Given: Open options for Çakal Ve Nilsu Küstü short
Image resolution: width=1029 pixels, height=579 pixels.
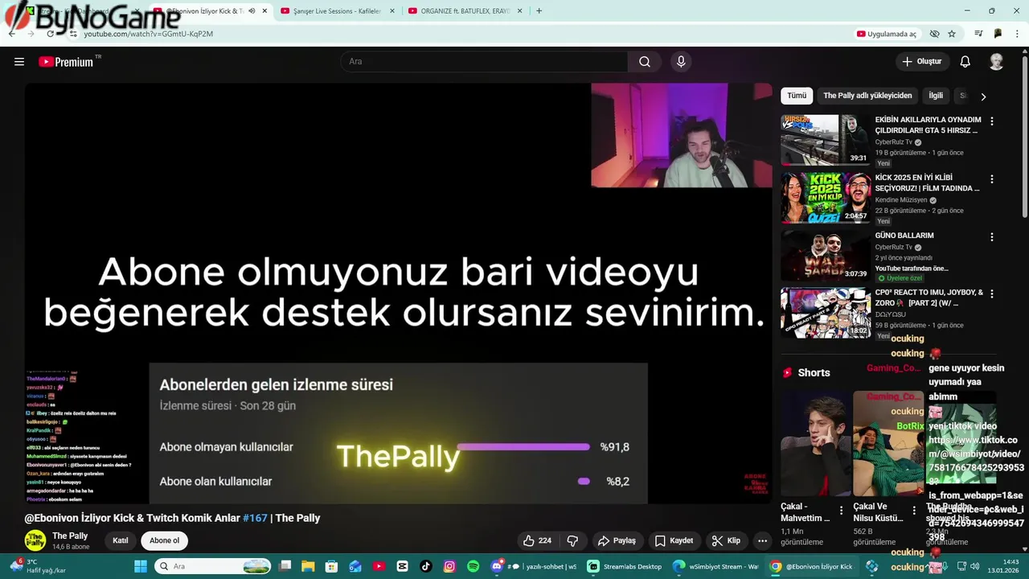Looking at the screenshot, I should [914, 511].
